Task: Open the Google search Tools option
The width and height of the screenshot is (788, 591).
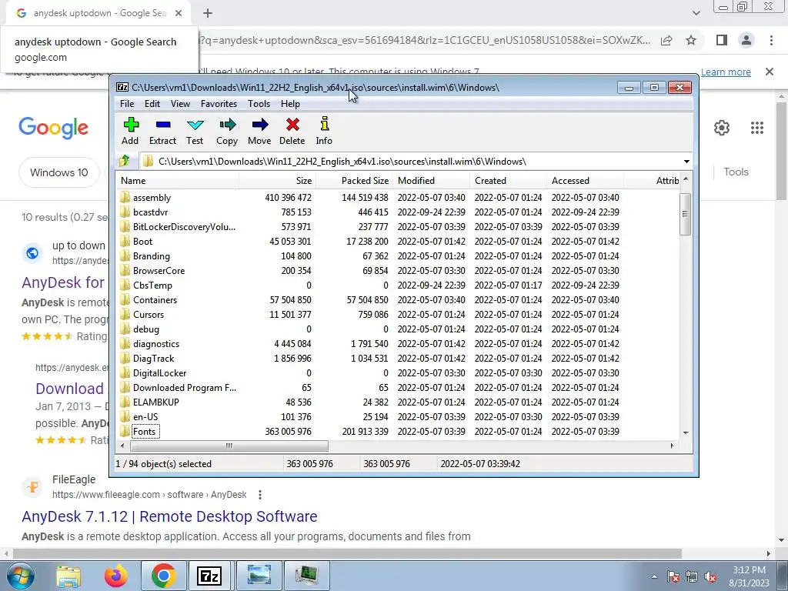Action: 736,172
